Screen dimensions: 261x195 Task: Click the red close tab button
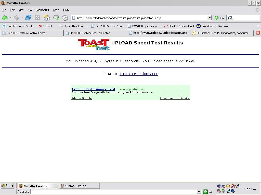pos(258,33)
